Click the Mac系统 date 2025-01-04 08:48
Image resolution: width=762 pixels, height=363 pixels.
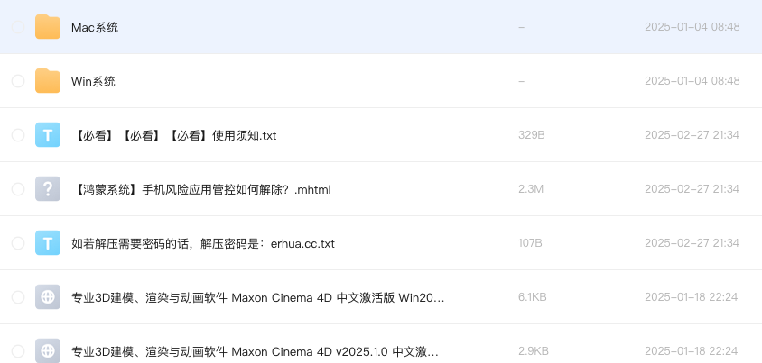tap(692, 27)
